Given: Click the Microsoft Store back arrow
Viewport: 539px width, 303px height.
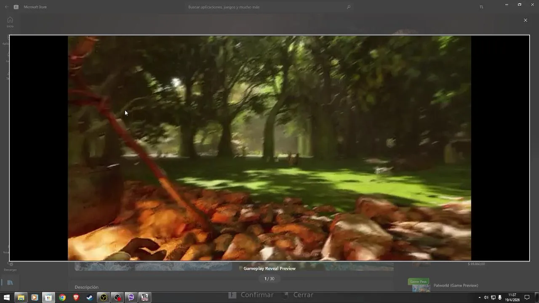Looking at the screenshot, I should click(x=6, y=7).
